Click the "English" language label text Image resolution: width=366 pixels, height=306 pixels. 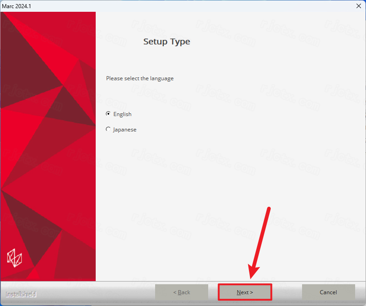click(122, 114)
